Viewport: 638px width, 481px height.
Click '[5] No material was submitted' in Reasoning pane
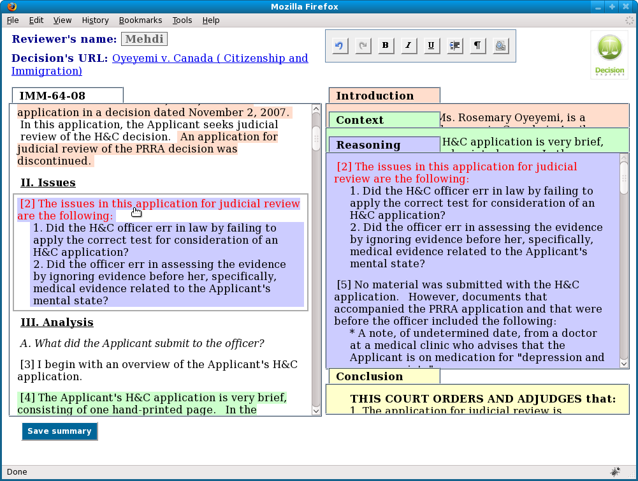[x=468, y=302]
